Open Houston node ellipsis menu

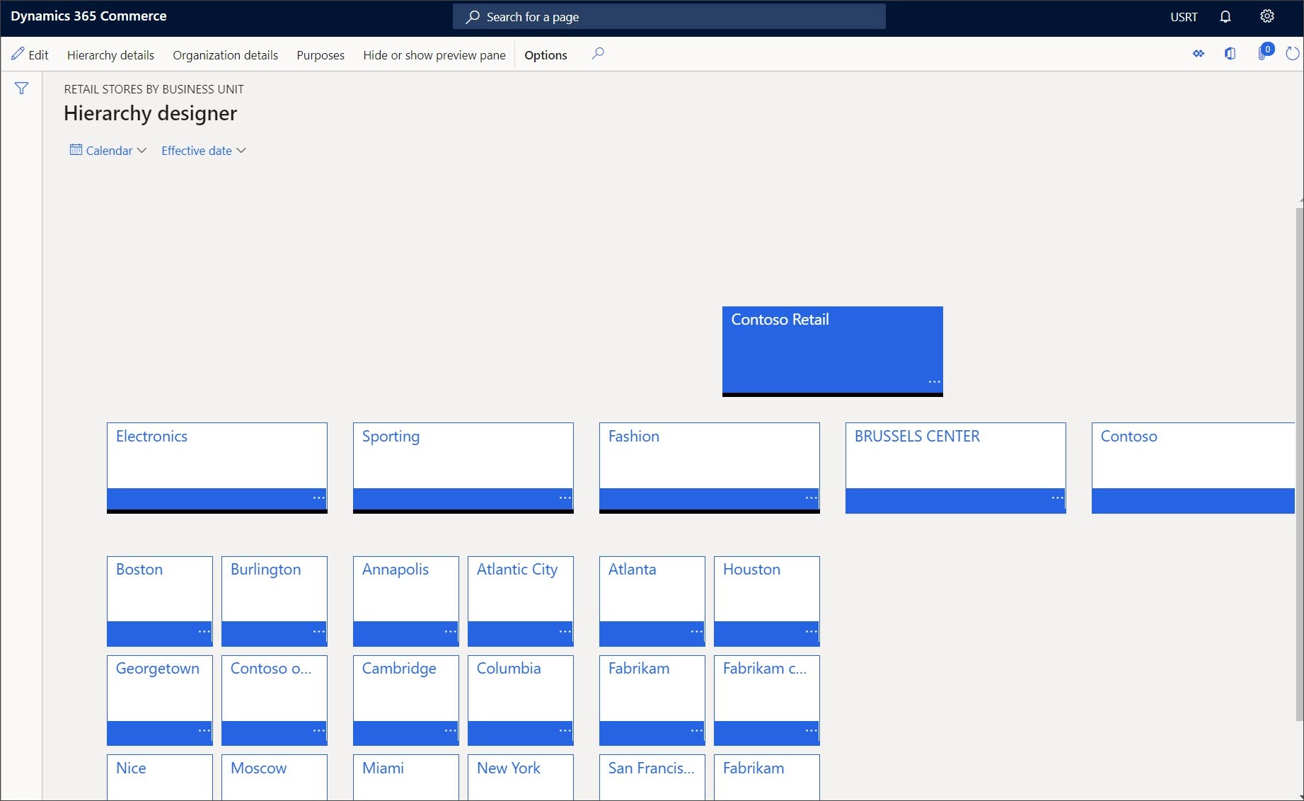(812, 631)
